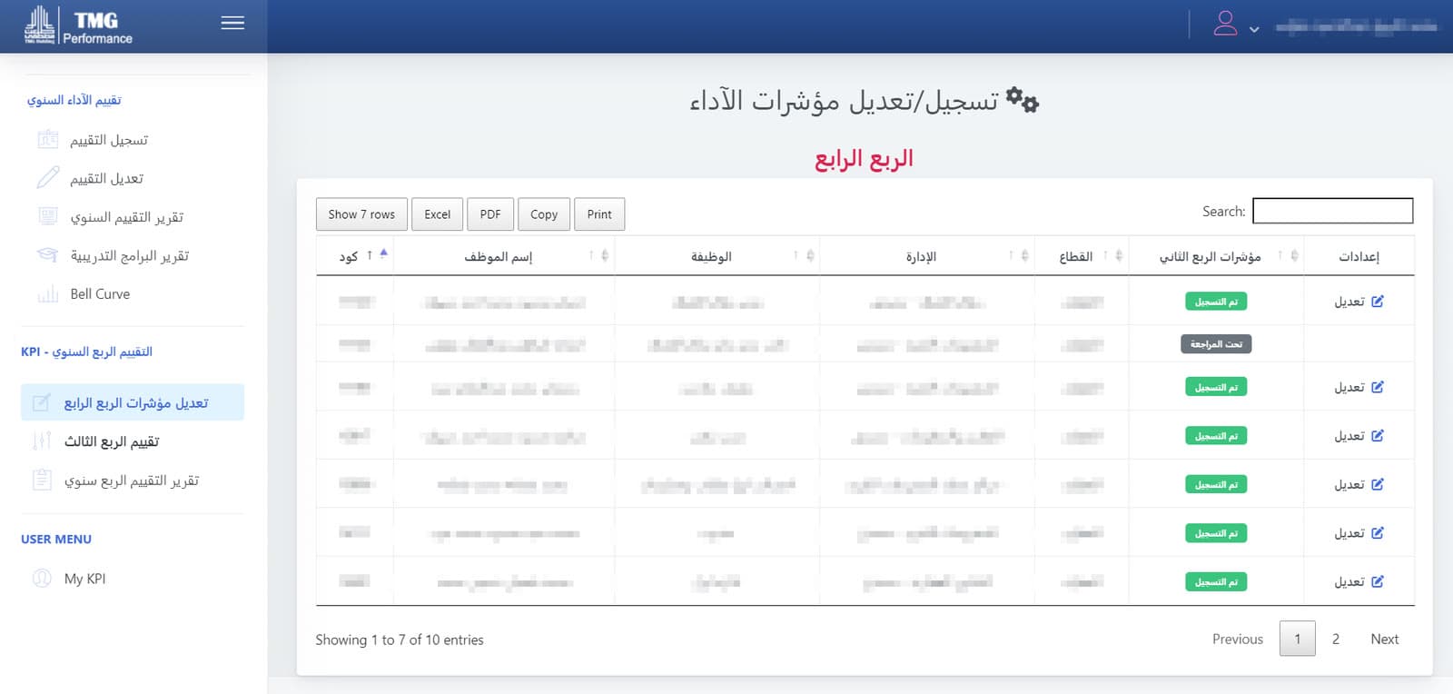Sort by الإدارة column header

(926, 256)
